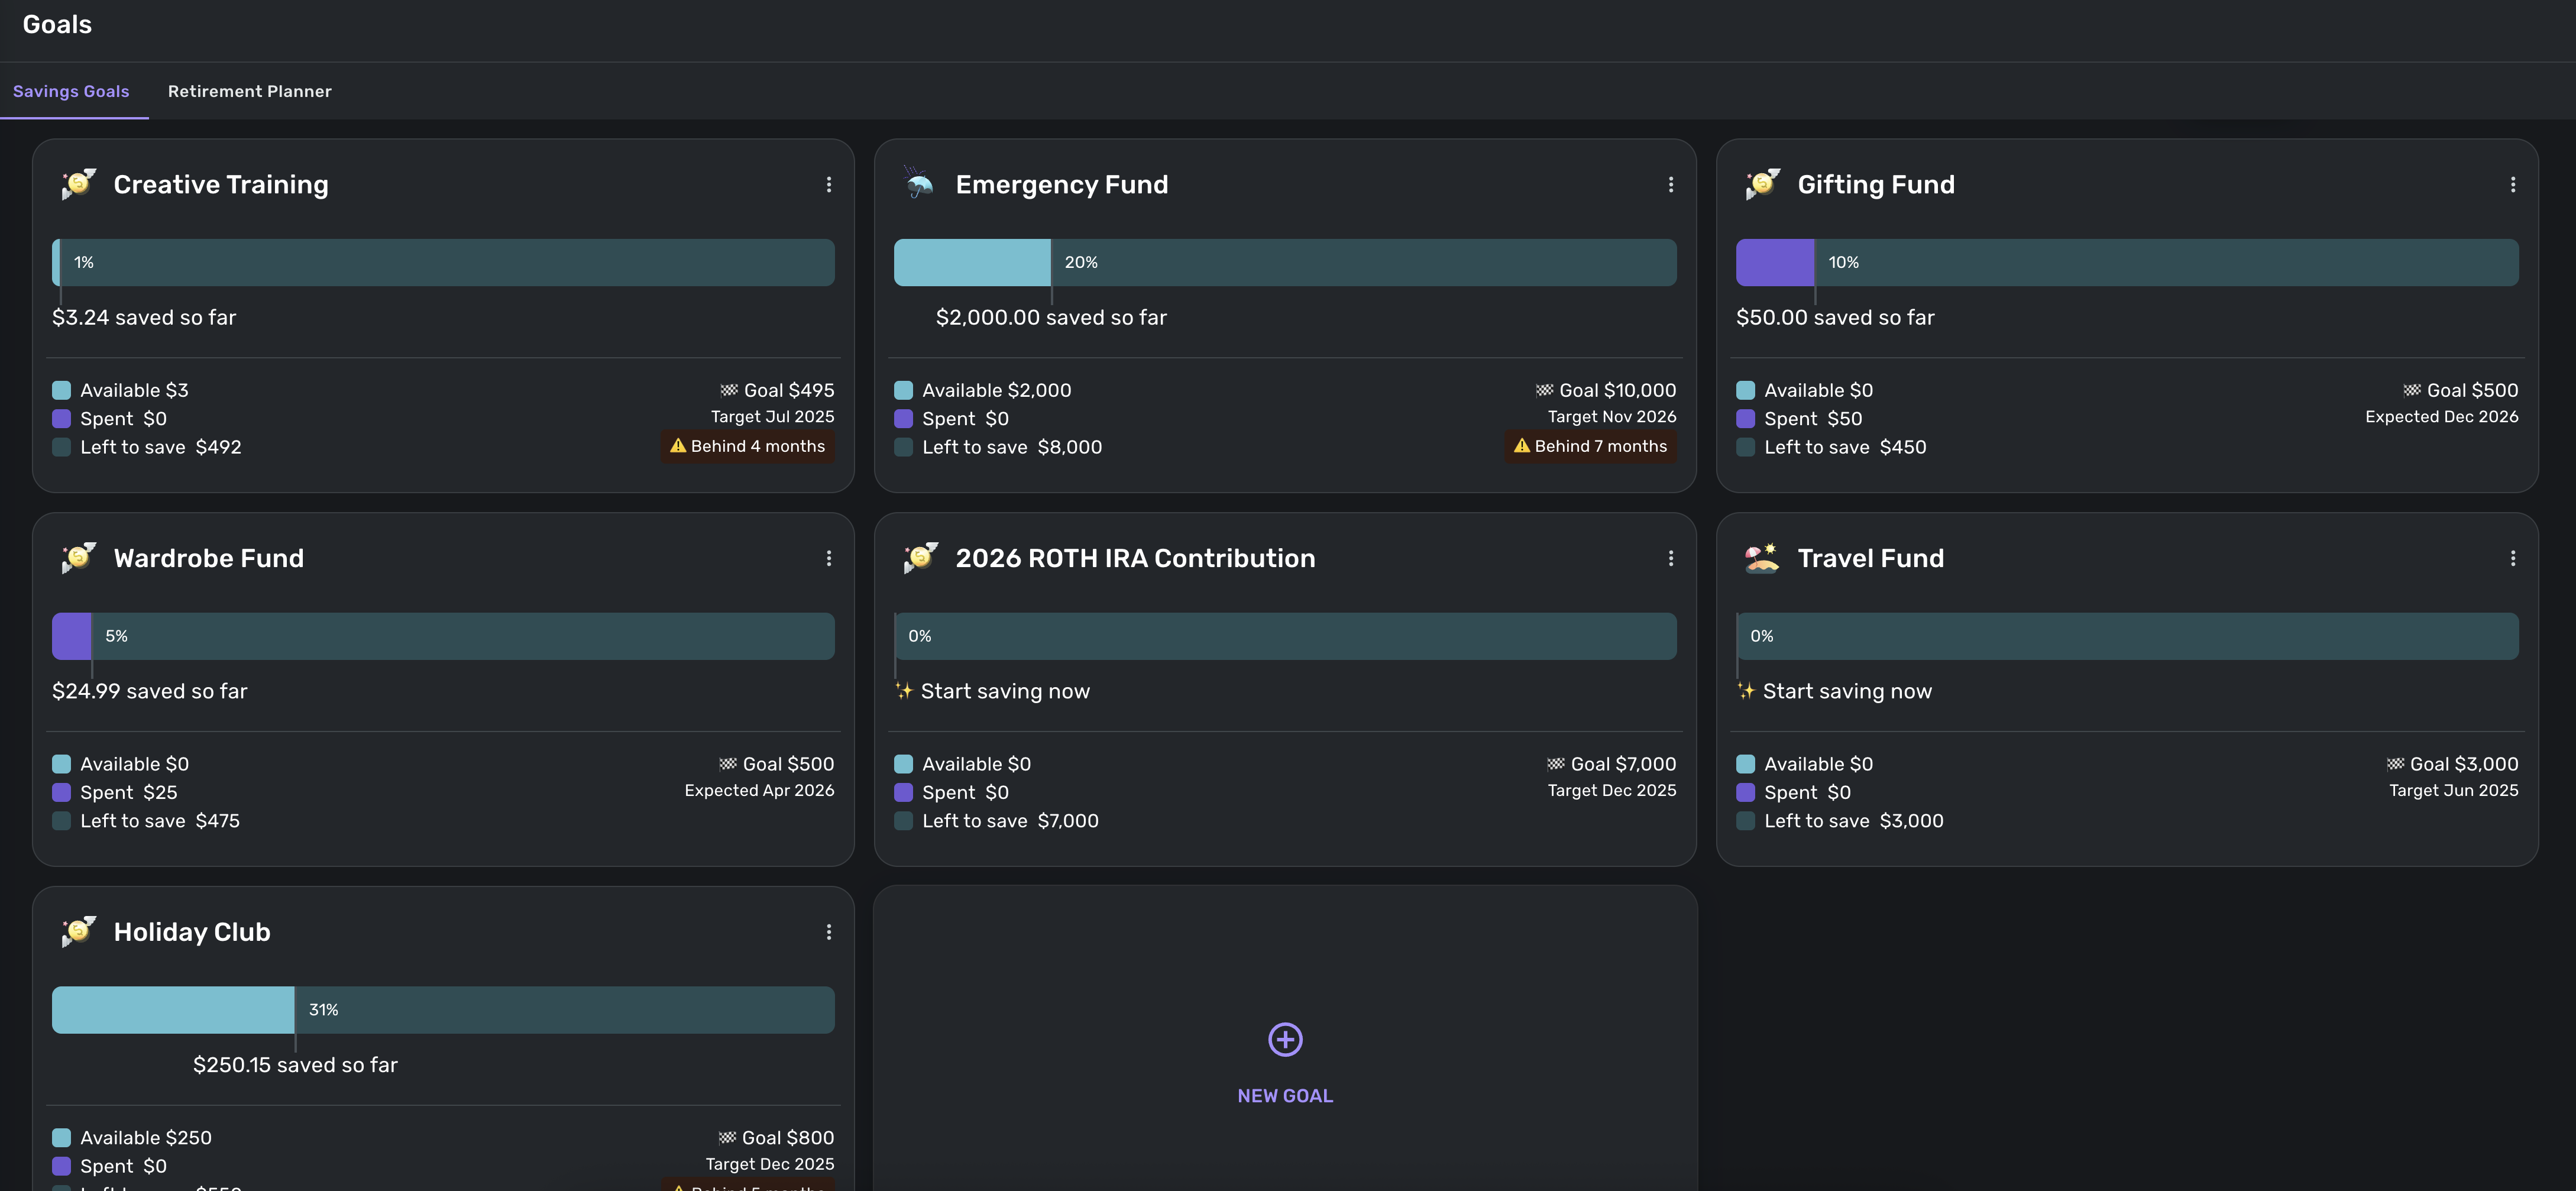This screenshot has width=2576, height=1191.
Task: Open Creative Training three-dot options menu
Action: (x=828, y=185)
